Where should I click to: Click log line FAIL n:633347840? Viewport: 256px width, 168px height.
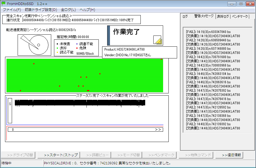tap(208, 32)
